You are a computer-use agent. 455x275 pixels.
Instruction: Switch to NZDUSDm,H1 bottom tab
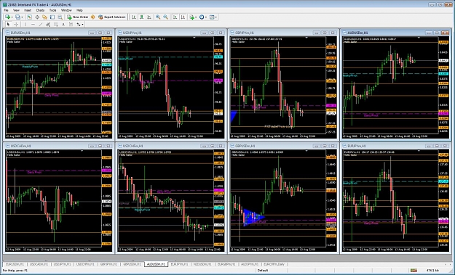[x=202, y=264]
